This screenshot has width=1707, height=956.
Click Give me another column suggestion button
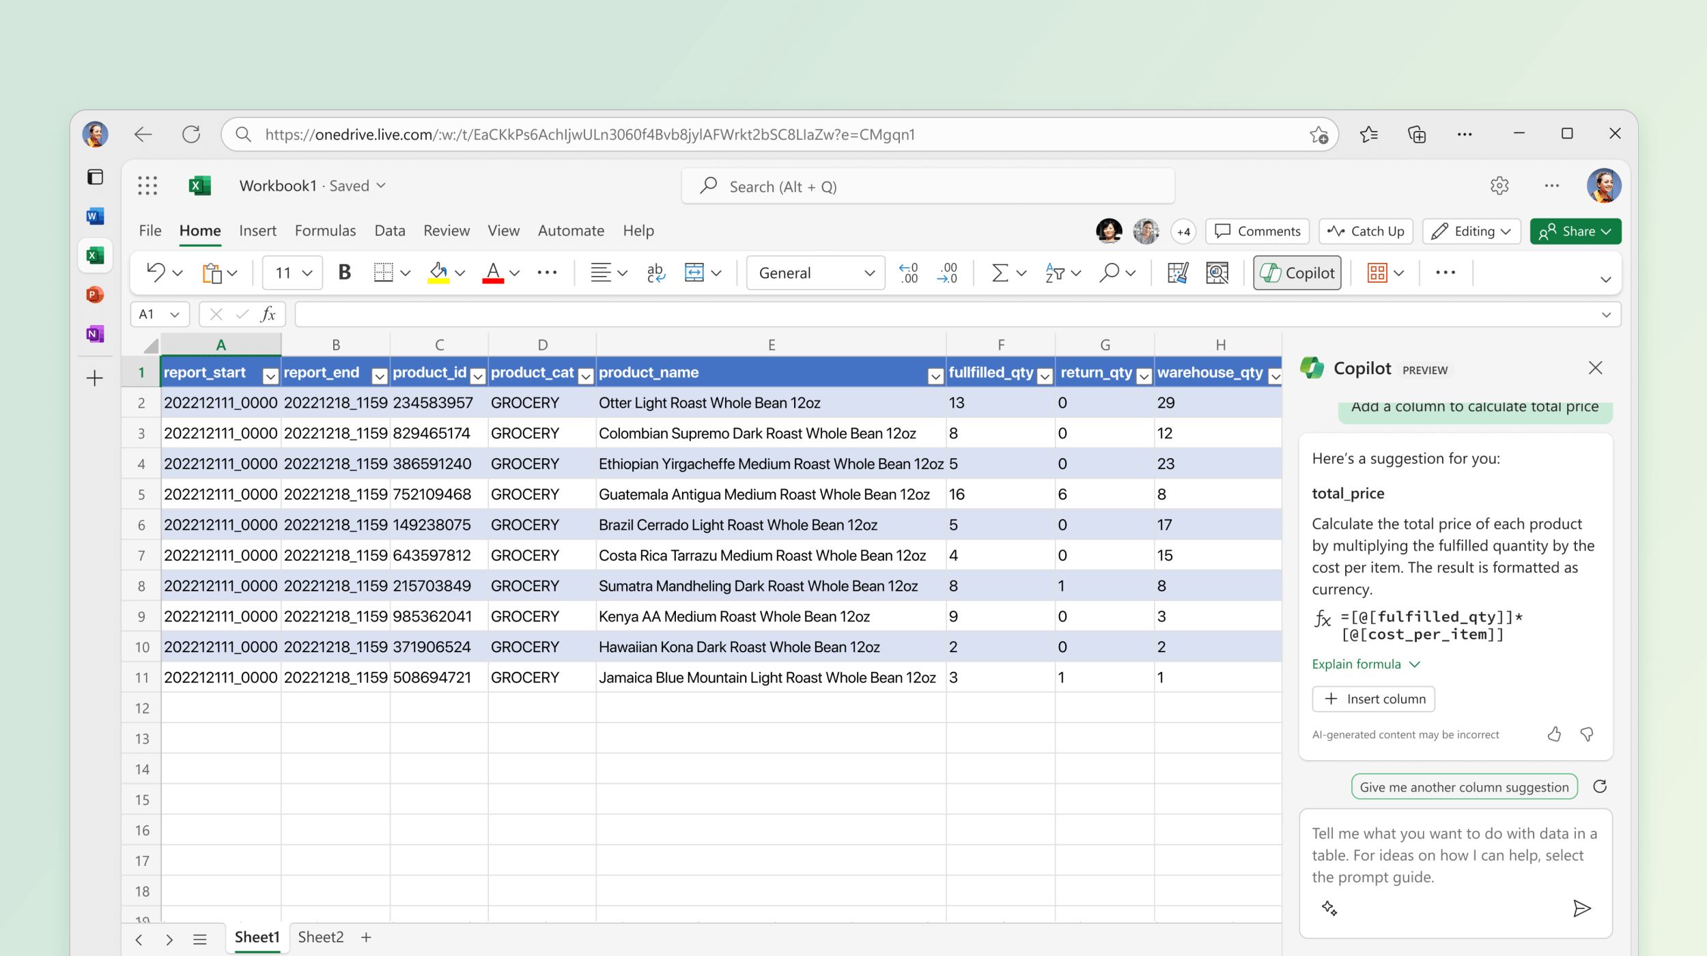coord(1463,787)
